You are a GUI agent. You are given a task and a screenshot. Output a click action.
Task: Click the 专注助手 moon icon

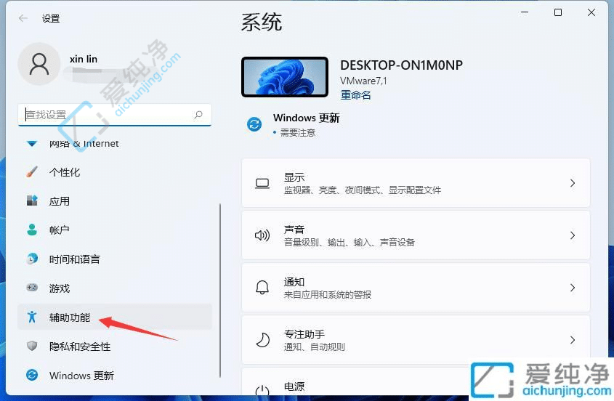pyautogui.click(x=262, y=340)
